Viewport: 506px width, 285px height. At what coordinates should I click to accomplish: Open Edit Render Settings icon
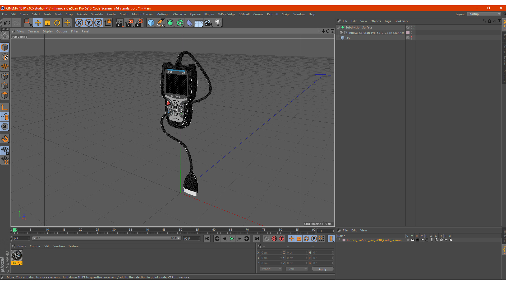139,23
